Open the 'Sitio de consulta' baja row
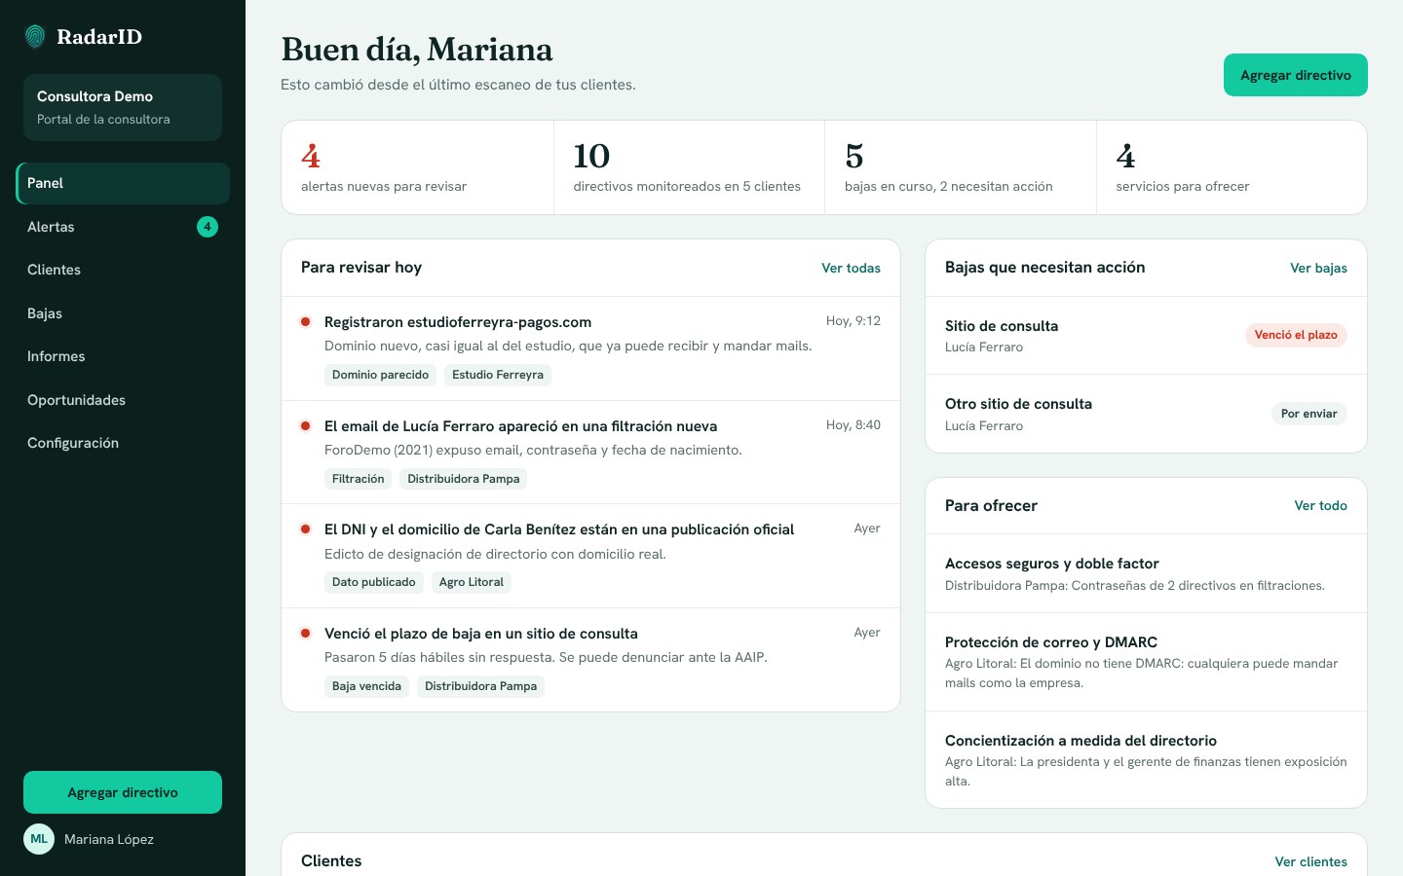Image resolution: width=1403 pixels, height=876 pixels. pyautogui.click(x=1146, y=336)
